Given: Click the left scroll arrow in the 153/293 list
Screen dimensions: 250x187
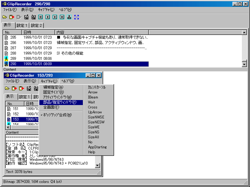Looking at the screenshot, I should pyautogui.click(x=8, y=127).
